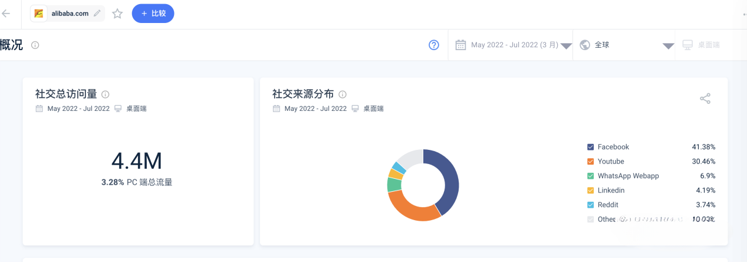
Task: Click the 30.46% Youtube percentage
Action: 703,161
